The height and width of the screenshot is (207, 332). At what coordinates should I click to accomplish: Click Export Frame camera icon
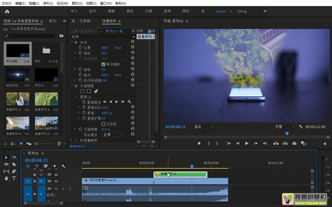pyautogui.click(x=294, y=143)
